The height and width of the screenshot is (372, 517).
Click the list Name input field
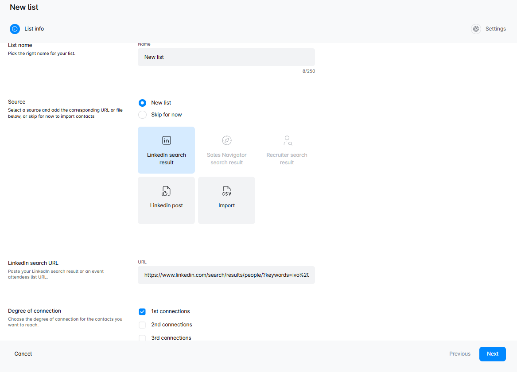click(226, 57)
